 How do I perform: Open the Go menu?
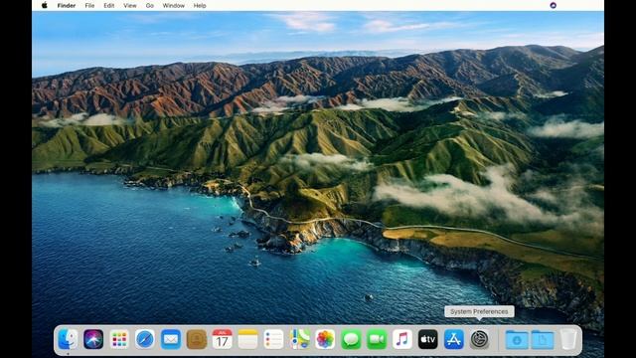[x=150, y=6]
